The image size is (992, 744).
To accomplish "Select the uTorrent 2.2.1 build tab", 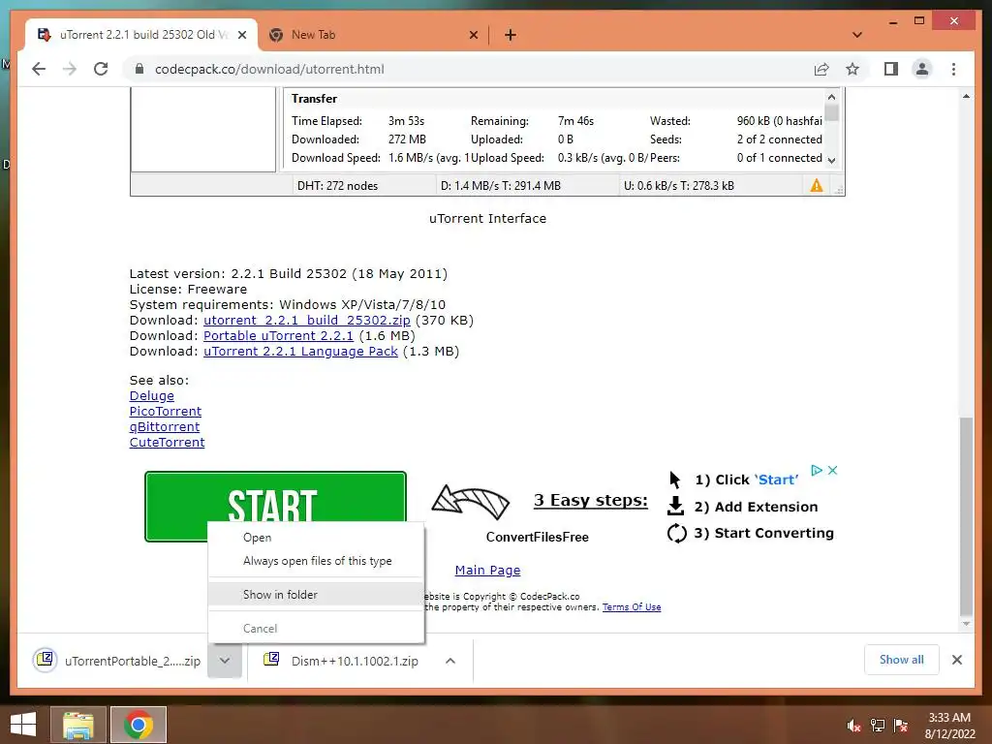I will tap(141, 35).
